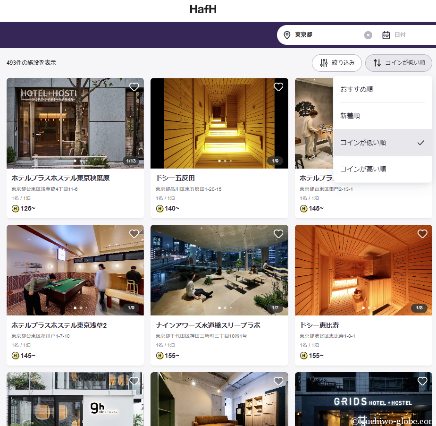Favorite the bottom middle lounge card
Image resolution: width=436 pixels, height=426 pixels.
(278, 381)
